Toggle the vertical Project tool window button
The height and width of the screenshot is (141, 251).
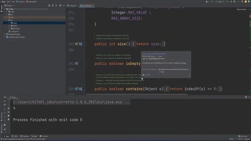[x=2, y=9]
